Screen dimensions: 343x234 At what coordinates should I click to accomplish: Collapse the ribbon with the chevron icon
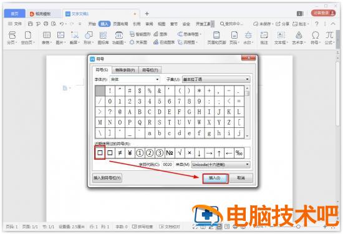(x=333, y=24)
